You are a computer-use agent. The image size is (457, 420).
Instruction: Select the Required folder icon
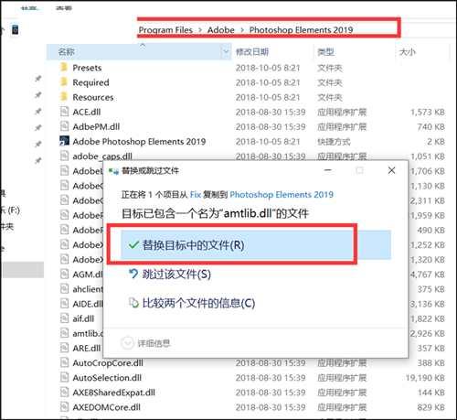(x=64, y=81)
